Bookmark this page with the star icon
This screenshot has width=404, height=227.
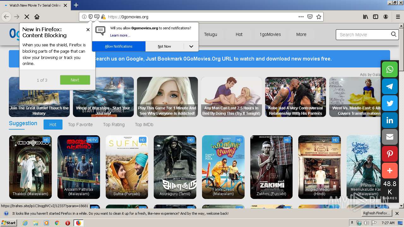319,17
